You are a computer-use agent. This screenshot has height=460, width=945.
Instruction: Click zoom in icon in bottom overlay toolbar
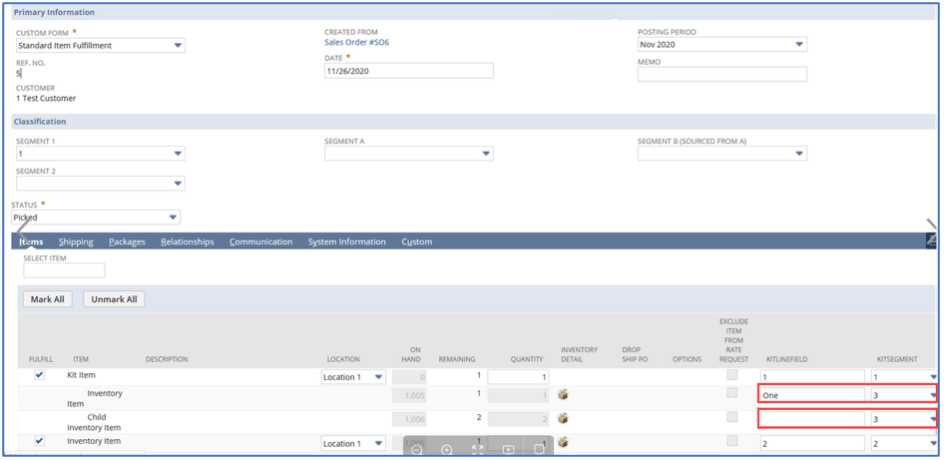coord(447,450)
